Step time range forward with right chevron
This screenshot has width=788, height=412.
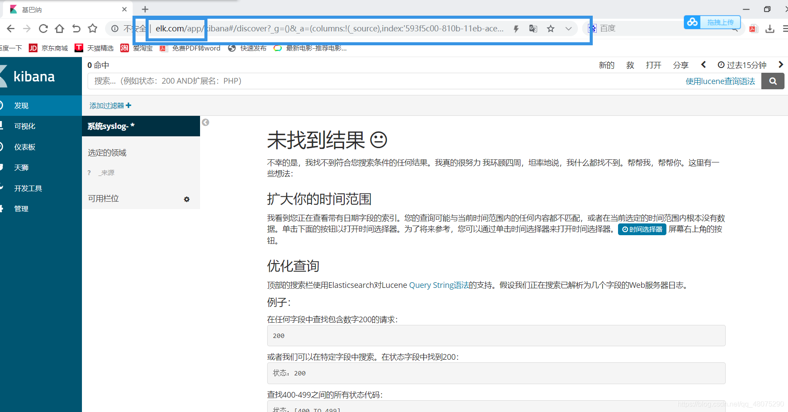click(781, 64)
